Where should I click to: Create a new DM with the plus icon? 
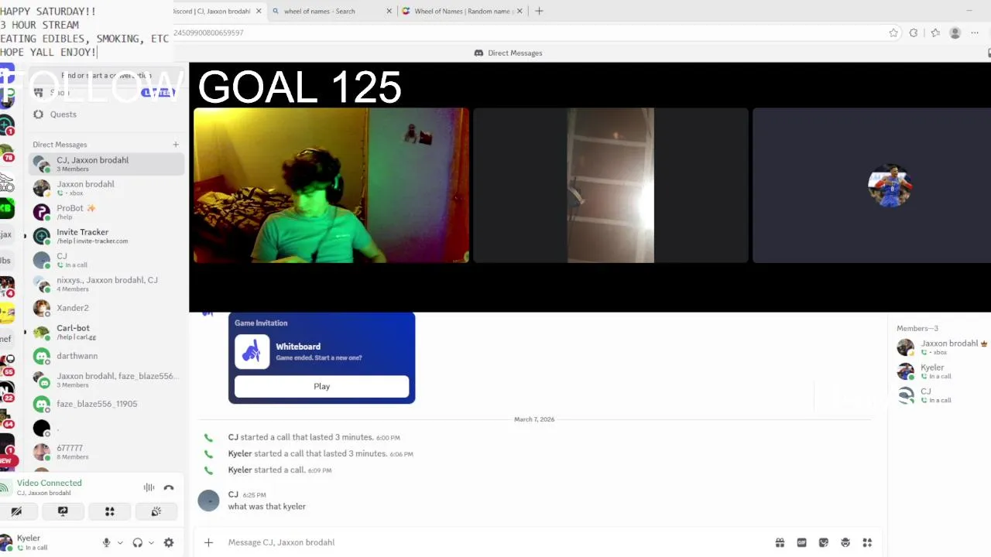pyautogui.click(x=176, y=145)
